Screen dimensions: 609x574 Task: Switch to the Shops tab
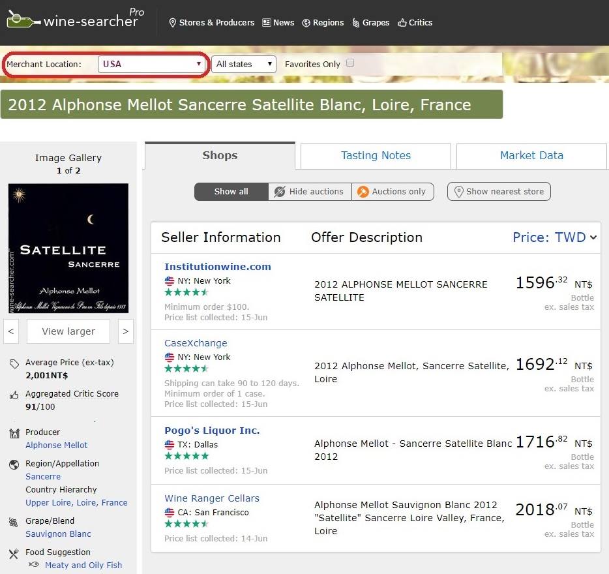tap(220, 155)
